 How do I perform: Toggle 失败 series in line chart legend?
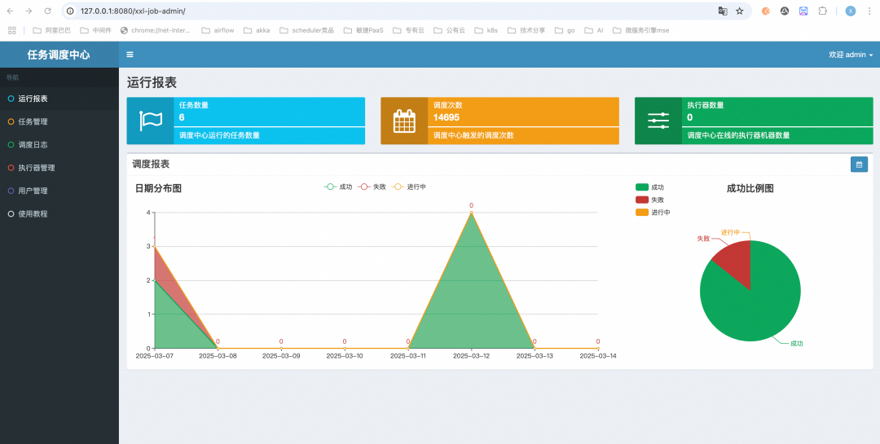tap(372, 187)
